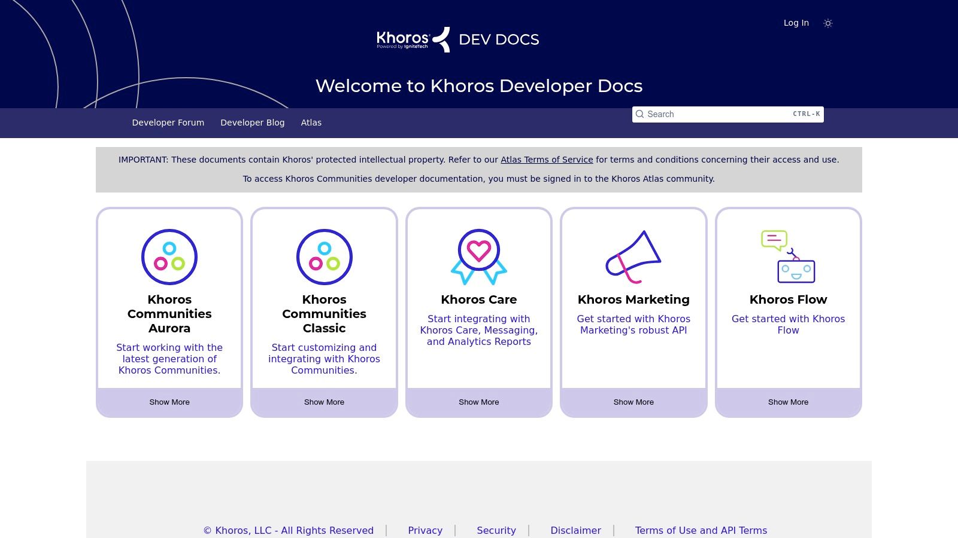Toggle the light/dark theme sun icon
Viewport: 958px width, 538px height.
(x=828, y=23)
